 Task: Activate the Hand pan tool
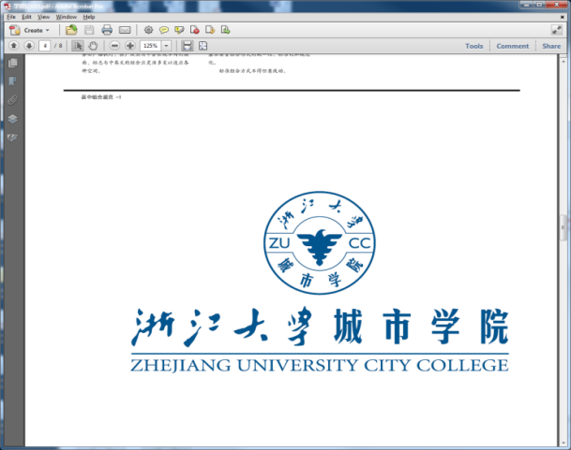click(93, 46)
